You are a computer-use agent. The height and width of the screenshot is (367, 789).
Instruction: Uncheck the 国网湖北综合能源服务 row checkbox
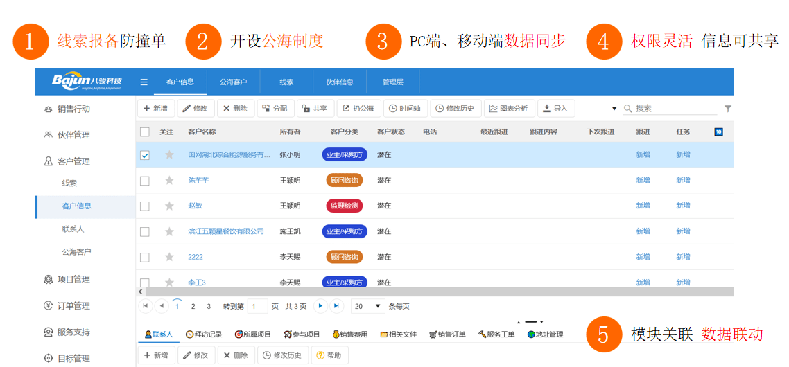click(145, 155)
